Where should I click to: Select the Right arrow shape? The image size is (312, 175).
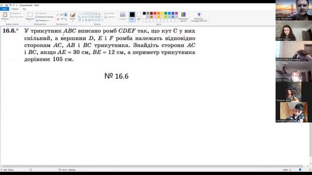pyautogui.click(x=93, y=17)
